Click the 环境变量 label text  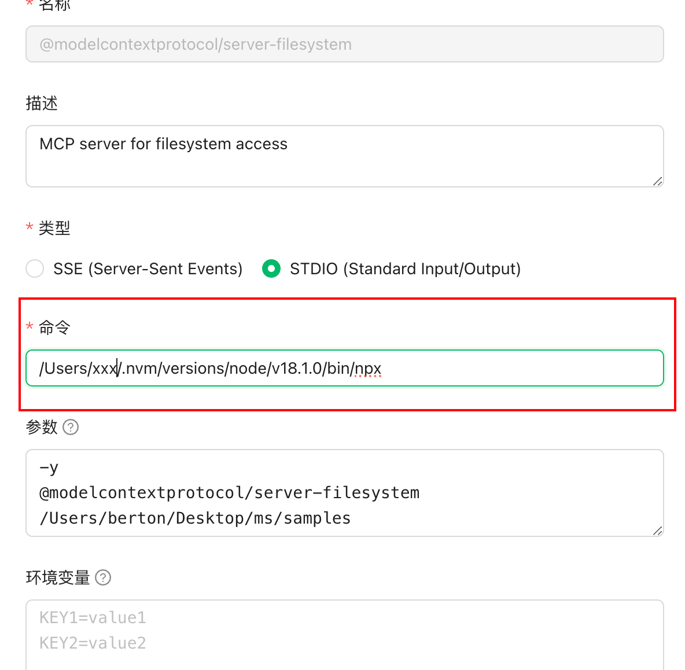tap(58, 577)
